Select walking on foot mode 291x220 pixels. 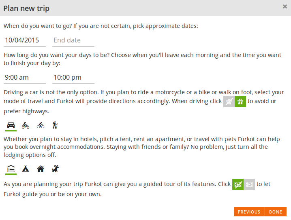[55, 125]
